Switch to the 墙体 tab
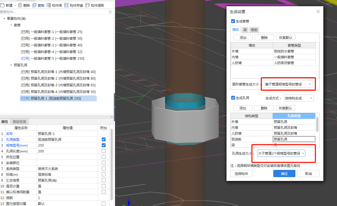This screenshot has width=337, height=206. [236, 29]
